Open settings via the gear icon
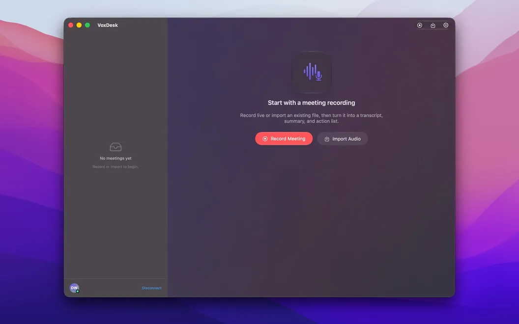 point(445,25)
